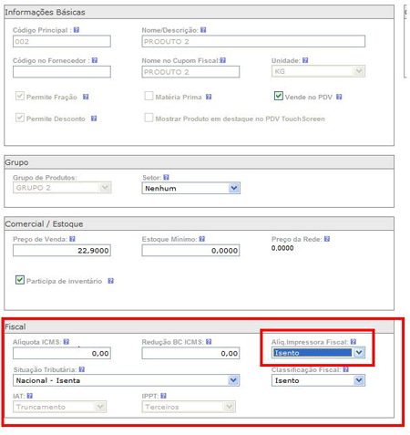This screenshot has width=410, height=435.
Task: Uncheck Participa de inventário checkbox
Action: pos(20,280)
